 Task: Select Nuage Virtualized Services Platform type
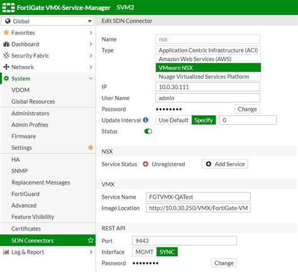tap(208, 77)
